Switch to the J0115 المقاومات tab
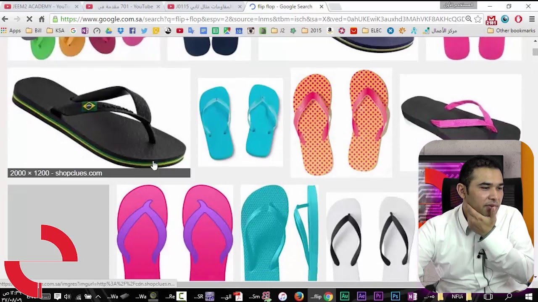 tap(204, 6)
